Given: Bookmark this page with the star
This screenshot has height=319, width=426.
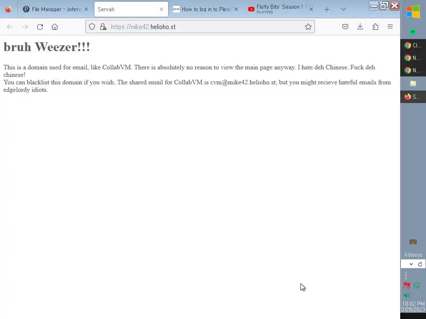Looking at the screenshot, I should click(308, 27).
